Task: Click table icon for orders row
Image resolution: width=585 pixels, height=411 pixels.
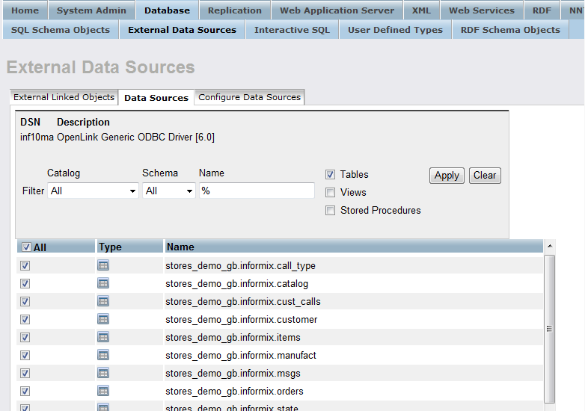Action: click(x=103, y=391)
